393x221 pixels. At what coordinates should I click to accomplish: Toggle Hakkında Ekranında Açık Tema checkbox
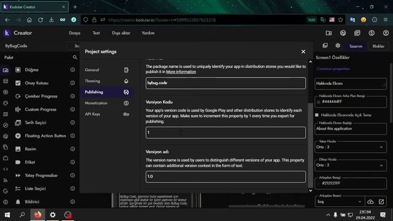[x=317, y=115]
